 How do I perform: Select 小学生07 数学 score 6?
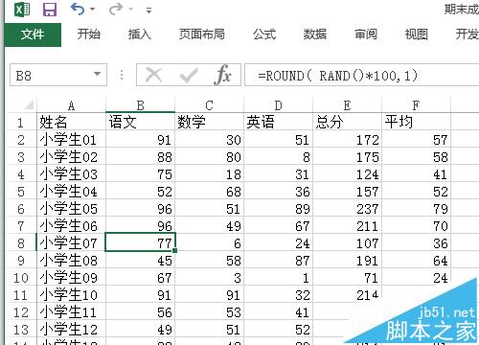coord(209,243)
